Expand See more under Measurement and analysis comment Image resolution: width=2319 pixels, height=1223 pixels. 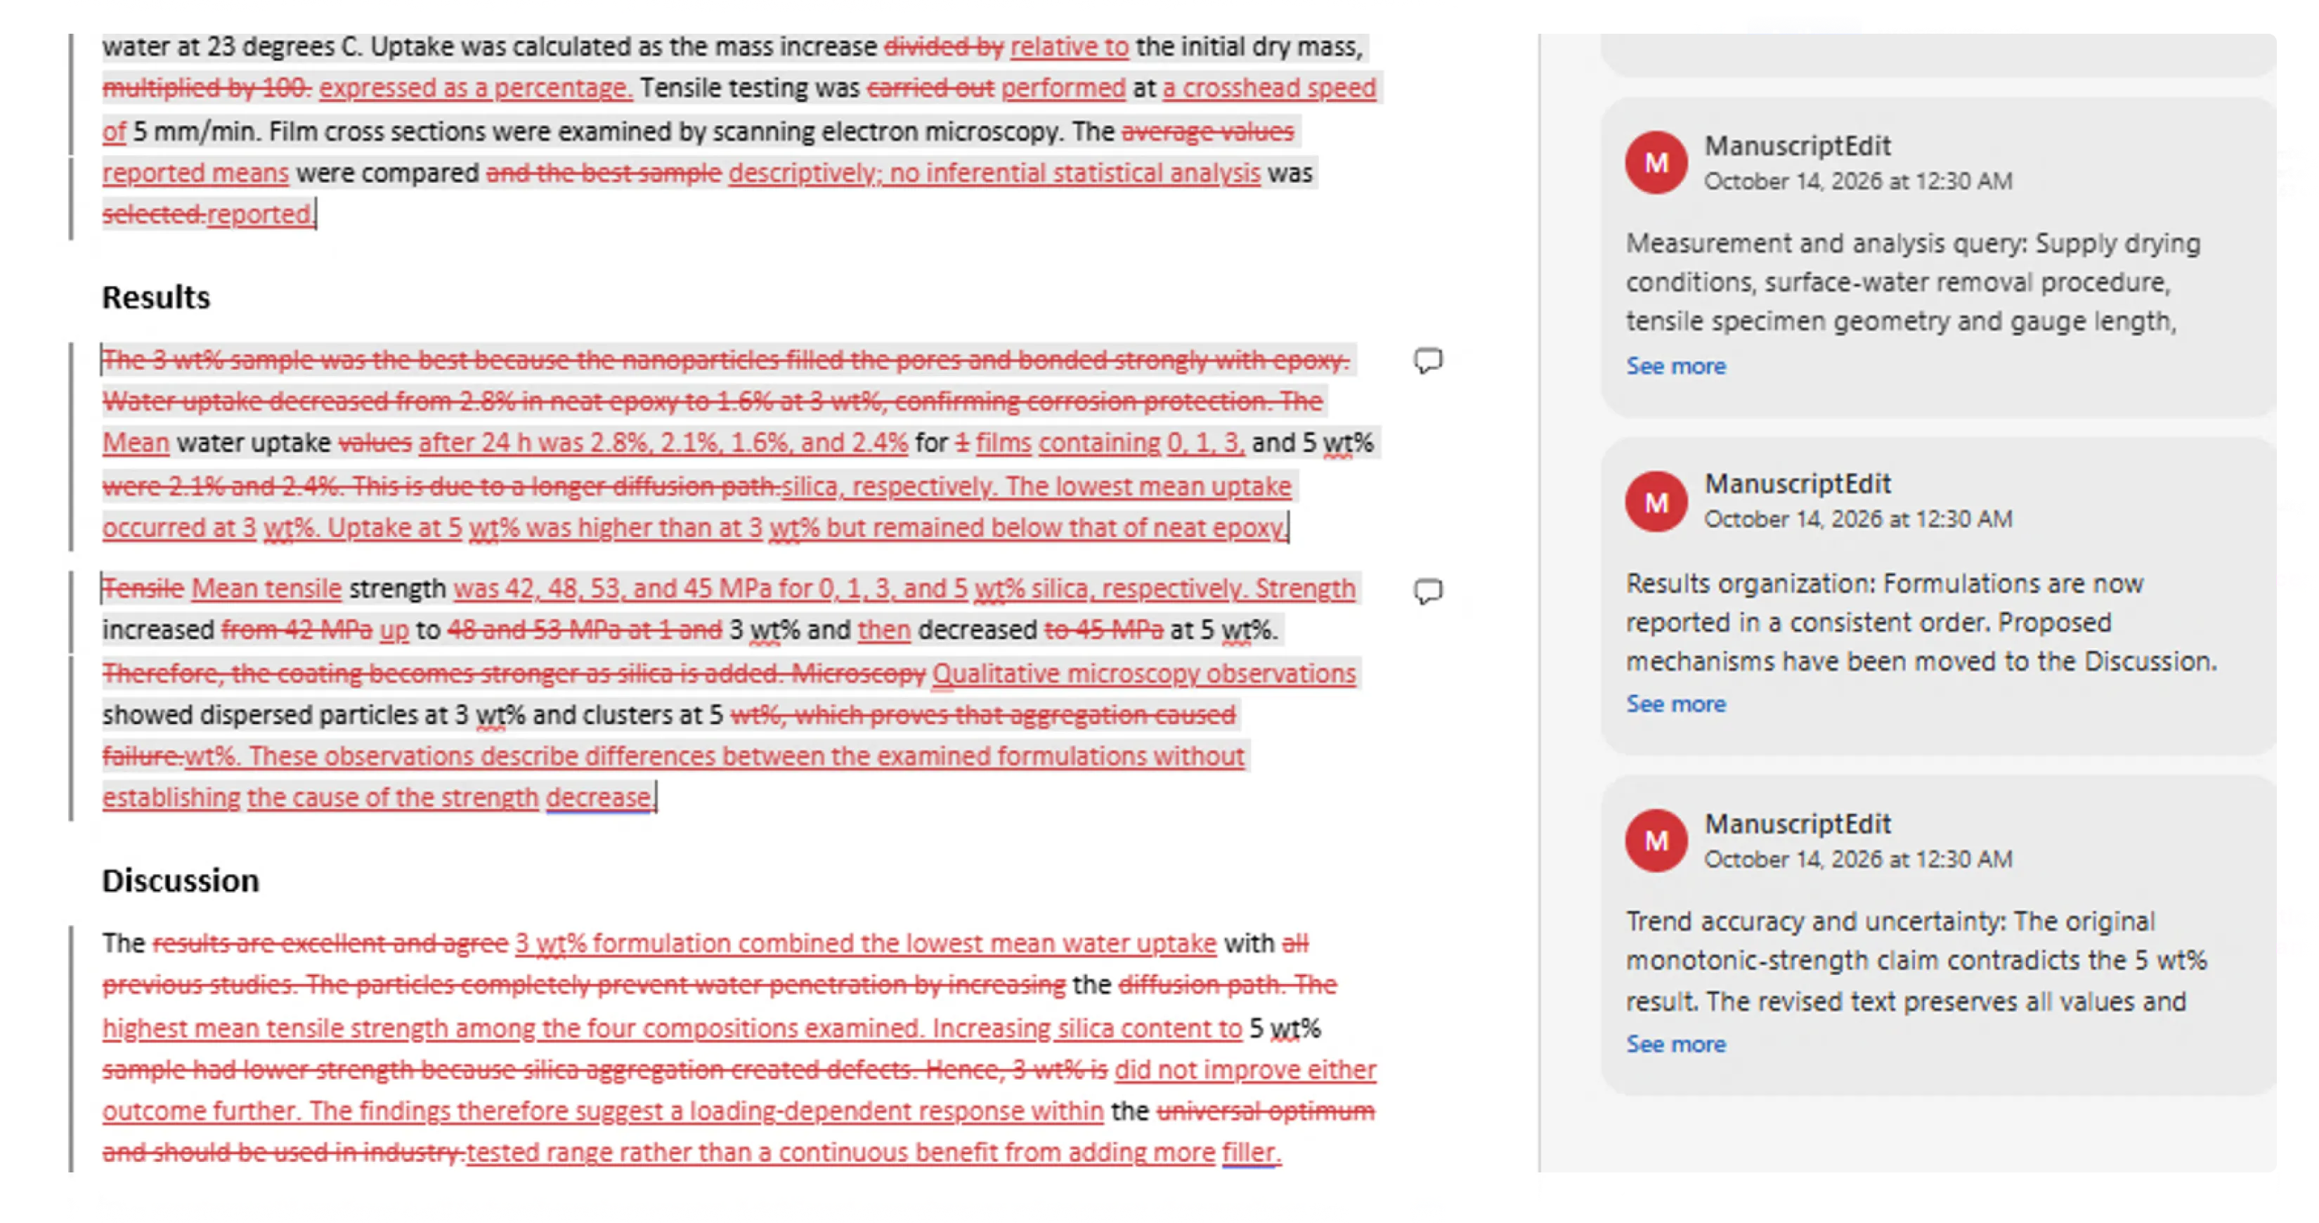click(1675, 365)
